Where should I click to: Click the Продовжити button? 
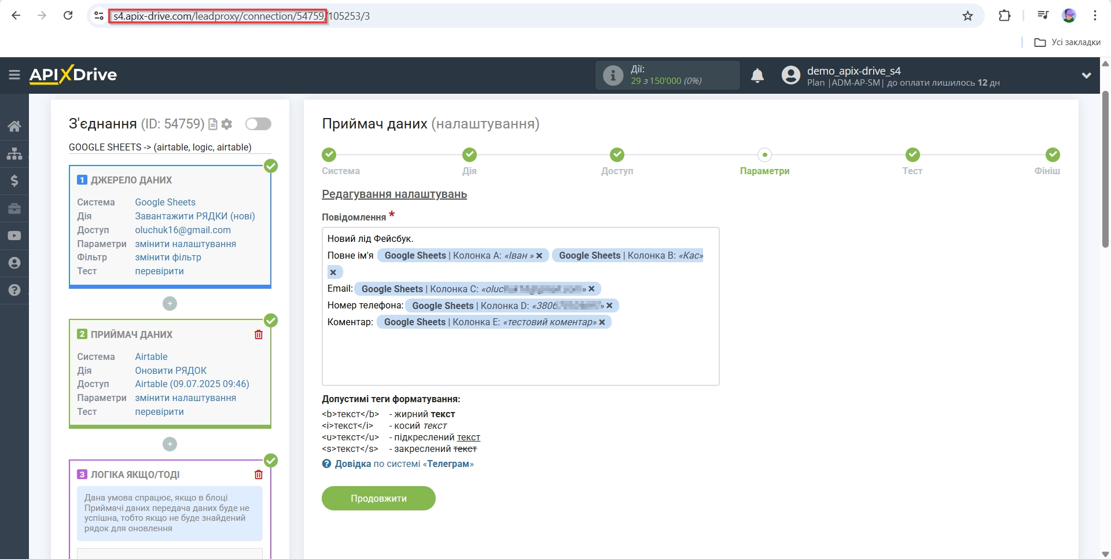[378, 498]
